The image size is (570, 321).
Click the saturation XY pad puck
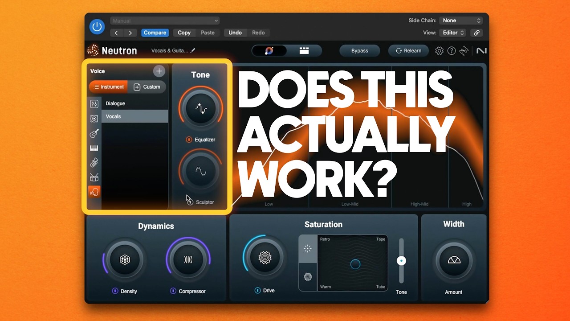355,264
